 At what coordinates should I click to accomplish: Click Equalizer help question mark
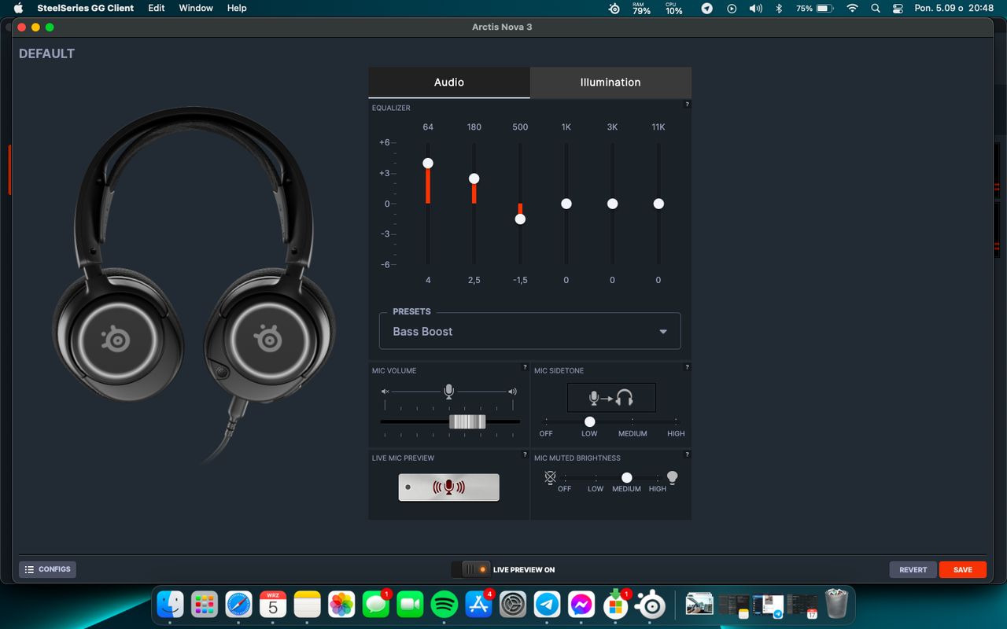pos(687,104)
